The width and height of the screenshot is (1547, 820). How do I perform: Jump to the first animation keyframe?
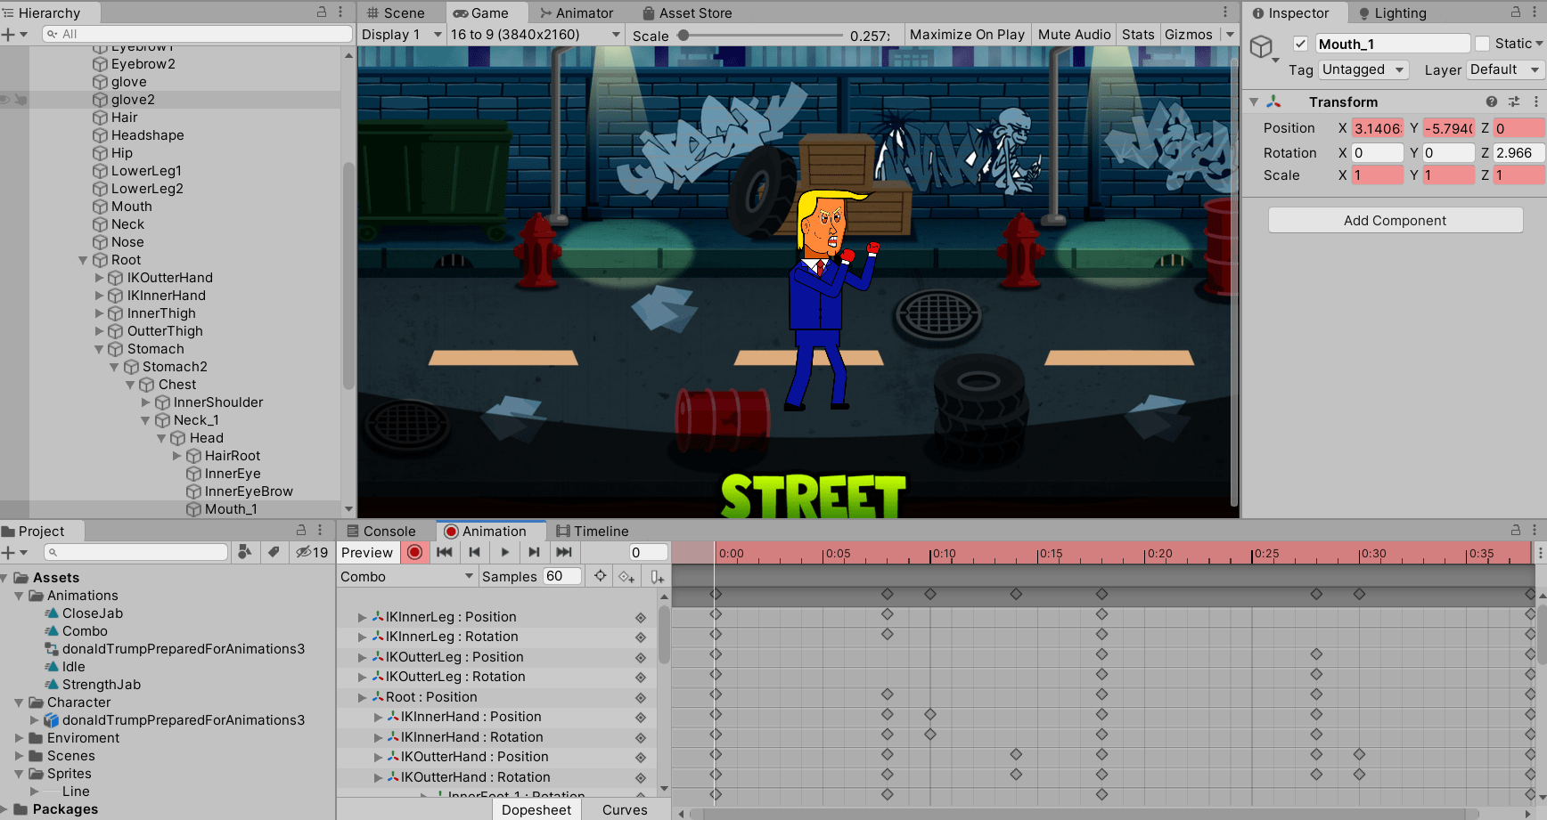[x=444, y=552]
